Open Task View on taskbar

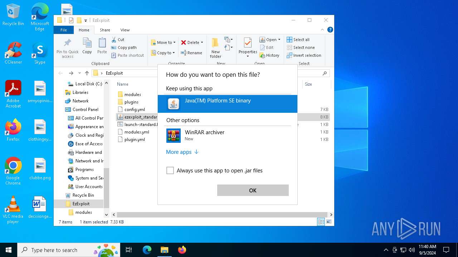click(129, 250)
